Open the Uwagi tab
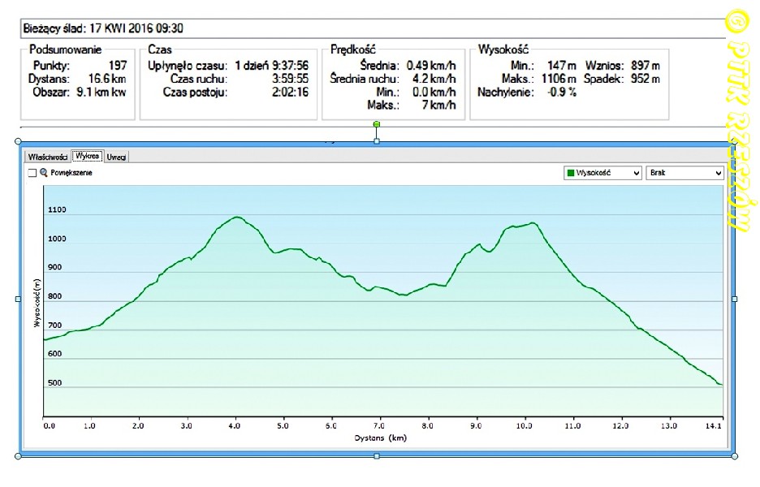This screenshot has width=760, height=487. coord(116,157)
